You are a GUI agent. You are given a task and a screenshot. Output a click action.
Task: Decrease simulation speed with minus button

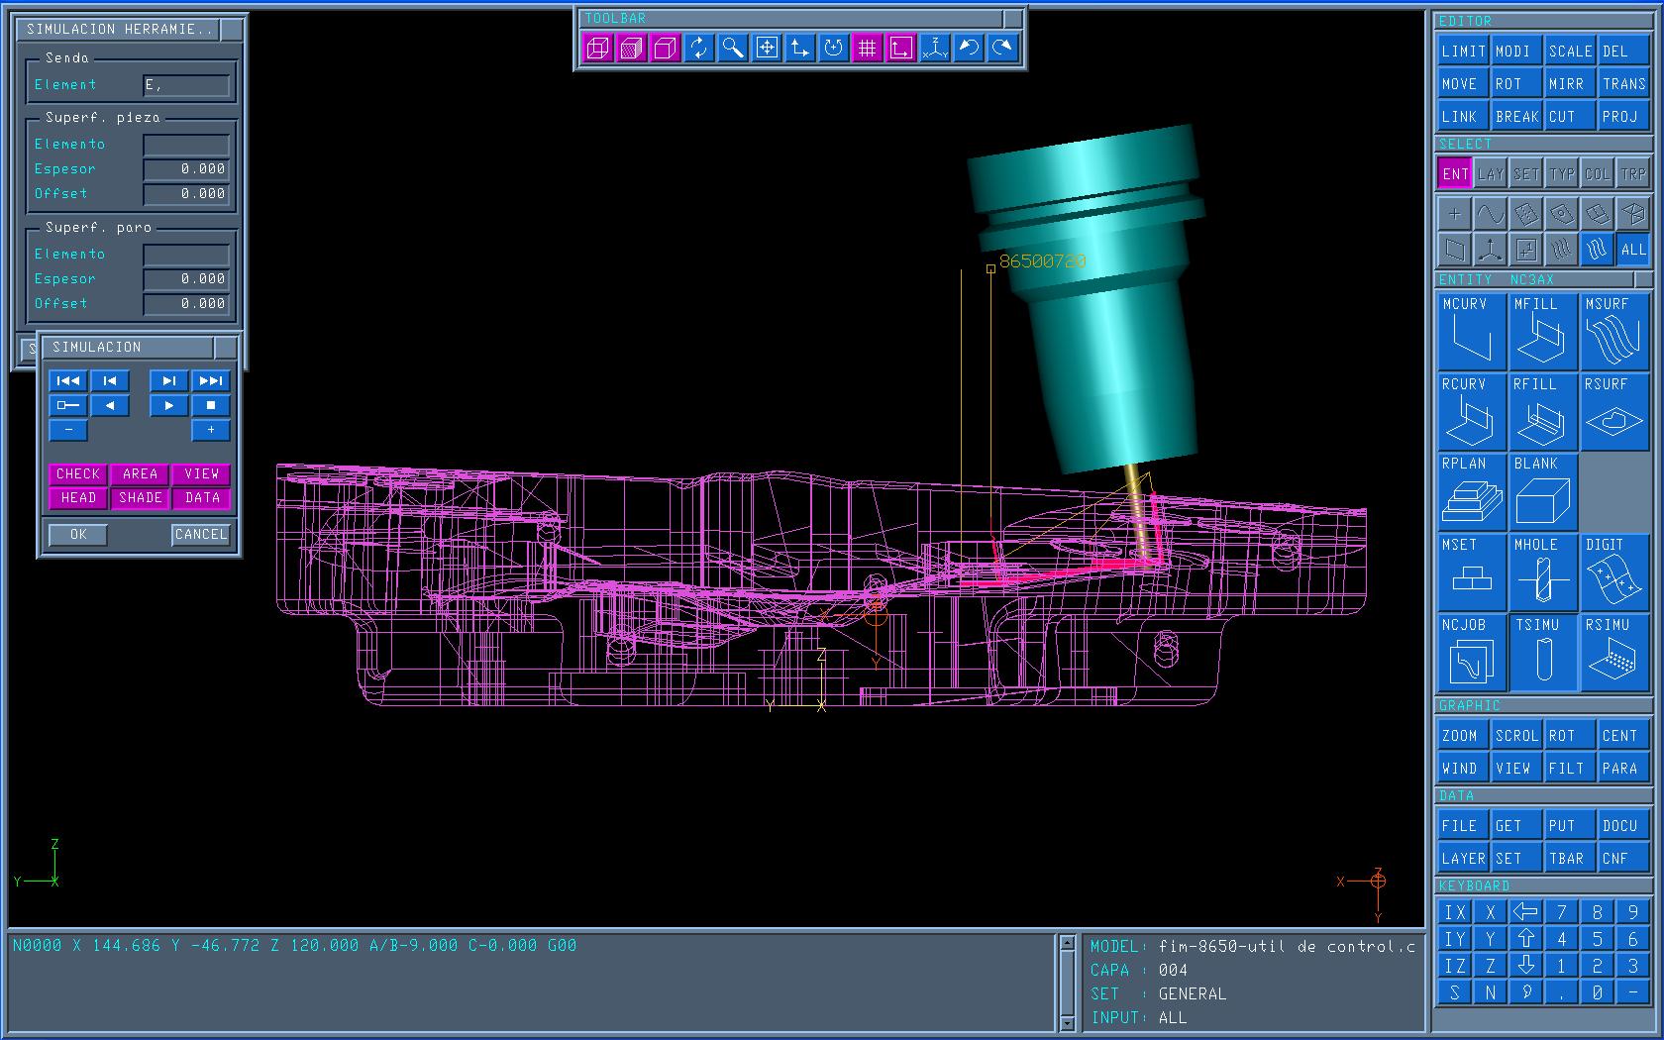[68, 430]
